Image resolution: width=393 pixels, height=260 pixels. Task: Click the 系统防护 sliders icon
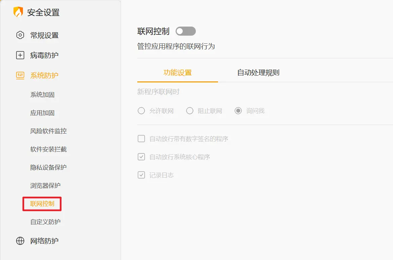point(20,75)
